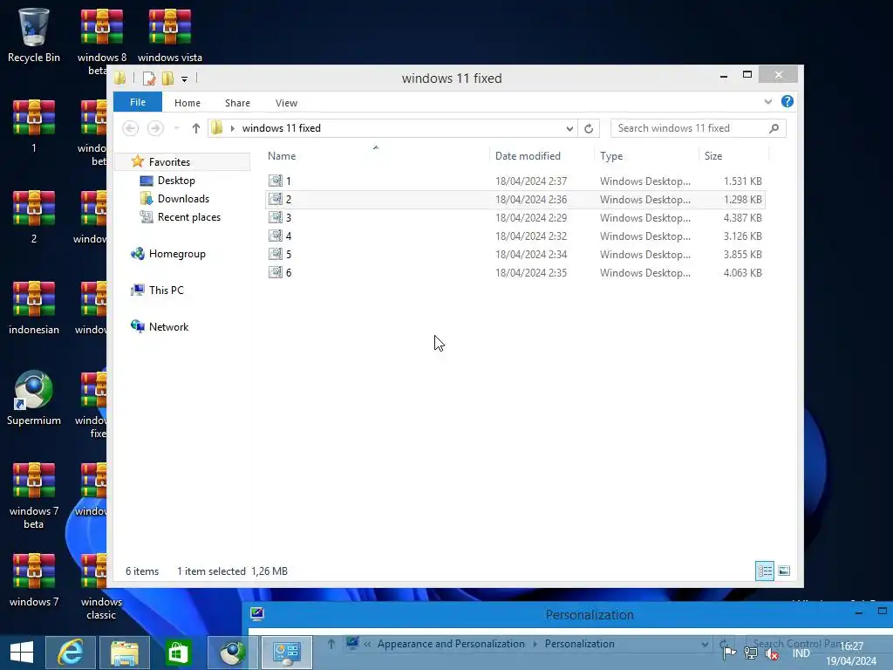
Task: Open the Windows Start button
Action: coord(22,653)
